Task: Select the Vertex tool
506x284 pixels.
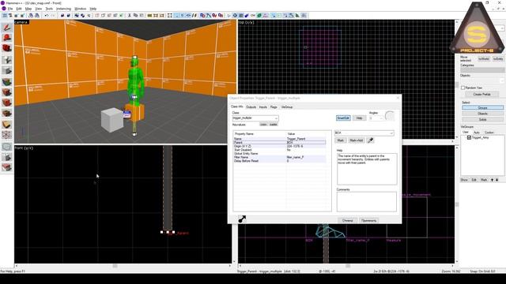Action: 6,135
